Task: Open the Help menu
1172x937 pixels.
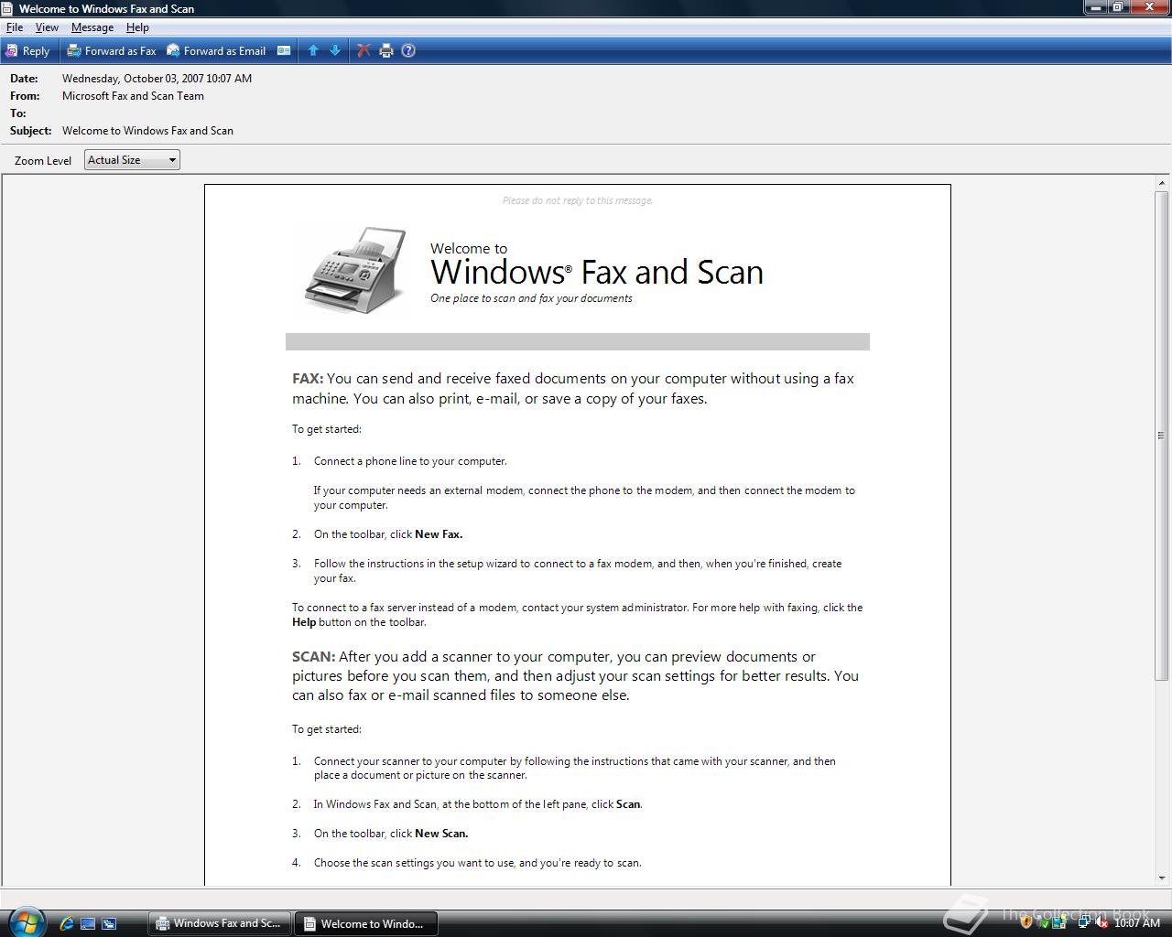Action: (137, 27)
